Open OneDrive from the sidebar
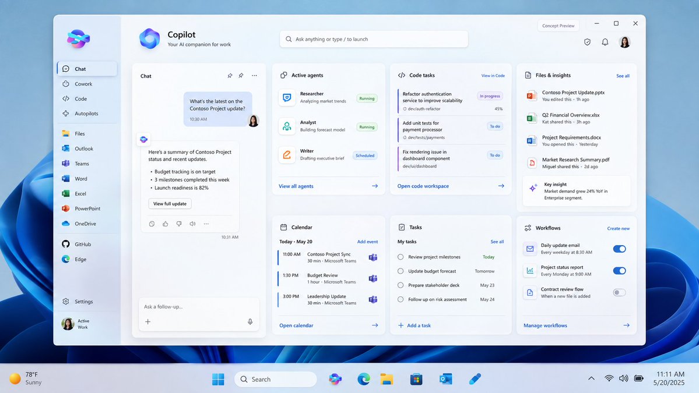This screenshot has height=393, width=699. (87, 224)
